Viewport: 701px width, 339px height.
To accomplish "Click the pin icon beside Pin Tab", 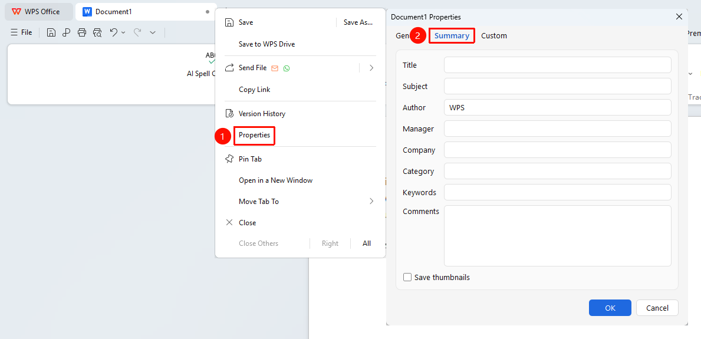I will coord(229,159).
